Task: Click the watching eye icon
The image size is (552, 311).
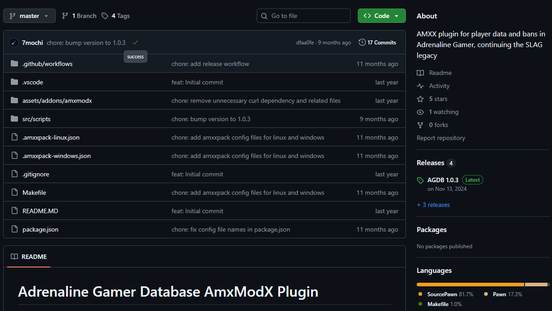Action: [x=420, y=112]
